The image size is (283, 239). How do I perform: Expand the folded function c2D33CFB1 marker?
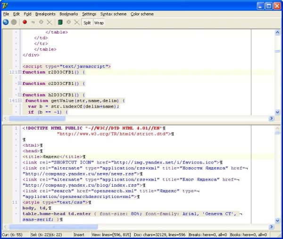[x=20, y=83]
